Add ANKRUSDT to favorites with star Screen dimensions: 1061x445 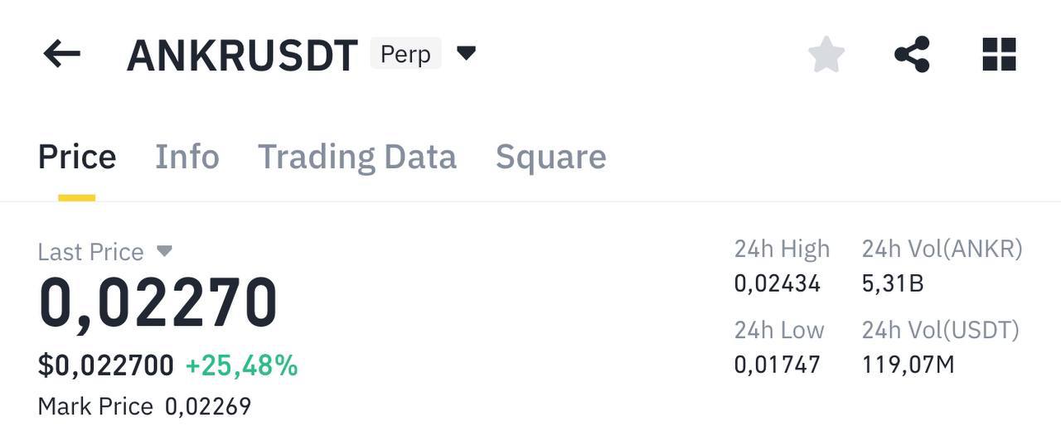[x=826, y=55]
